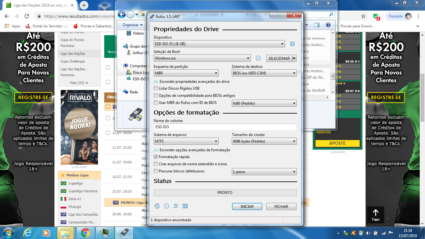Click the red shield extension icon in Chrome
The width and height of the screenshot is (425, 239).
tap(376, 16)
